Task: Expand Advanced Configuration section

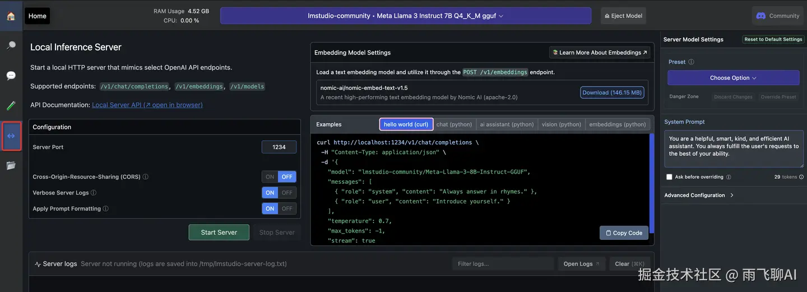Action: tap(699, 196)
